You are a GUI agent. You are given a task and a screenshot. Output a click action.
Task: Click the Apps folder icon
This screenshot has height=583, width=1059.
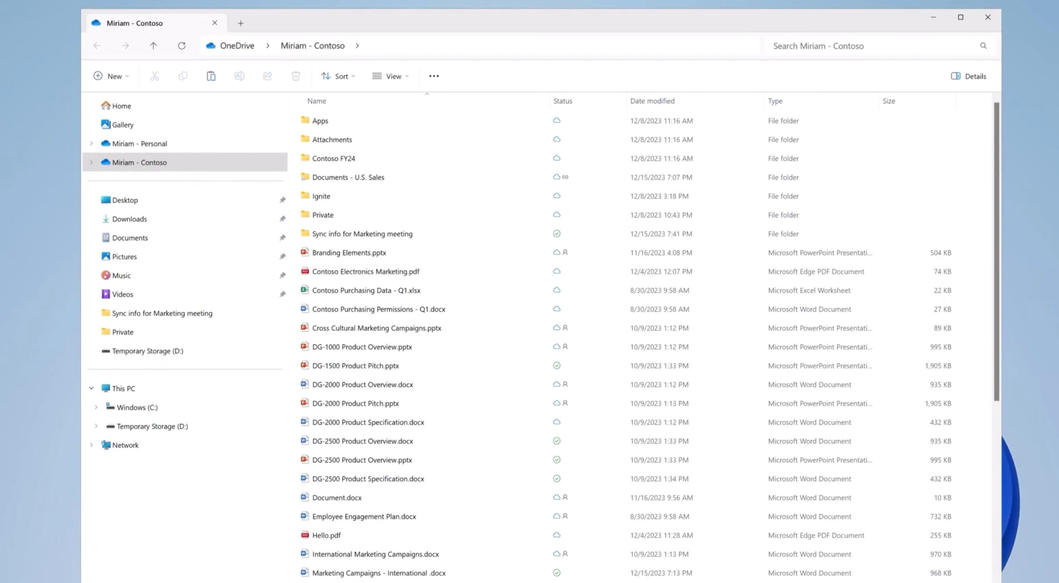click(305, 120)
